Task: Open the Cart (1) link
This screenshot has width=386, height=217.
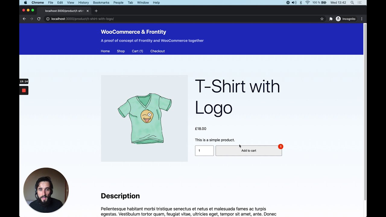Action: tap(137, 51)
